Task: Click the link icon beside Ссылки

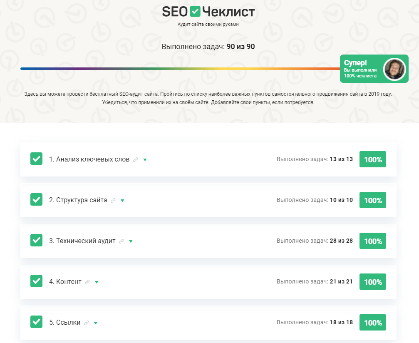Action: click(86, 323)
